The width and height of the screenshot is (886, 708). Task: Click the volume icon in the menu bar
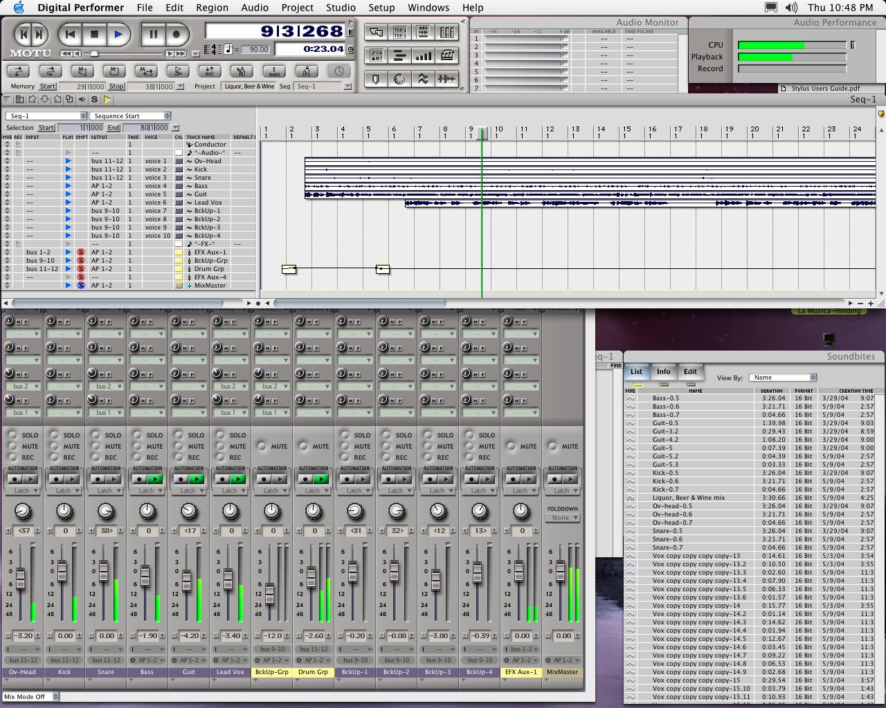792,8
